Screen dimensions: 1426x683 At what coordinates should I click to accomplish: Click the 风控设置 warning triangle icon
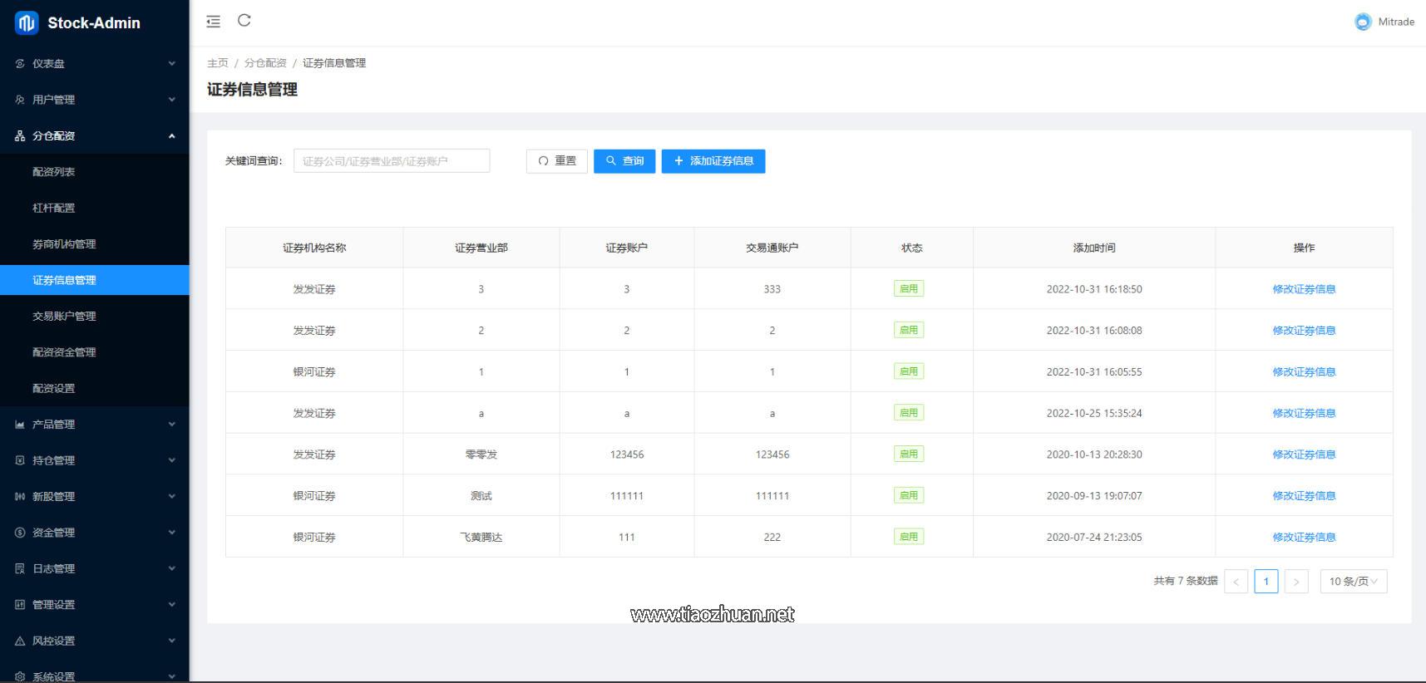20,641
